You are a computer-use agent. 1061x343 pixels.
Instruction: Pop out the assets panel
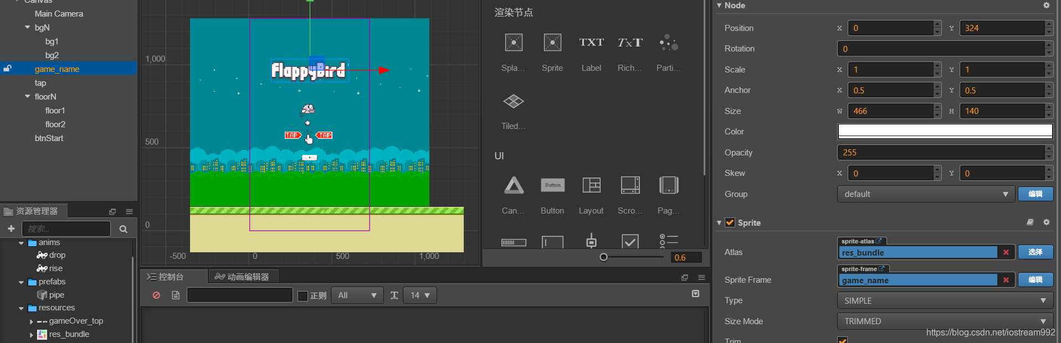[112, 211]
